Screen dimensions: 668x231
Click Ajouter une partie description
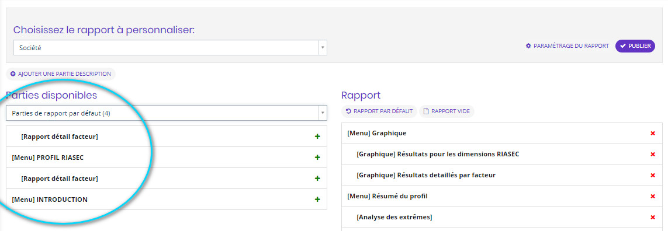click(61, 74)
